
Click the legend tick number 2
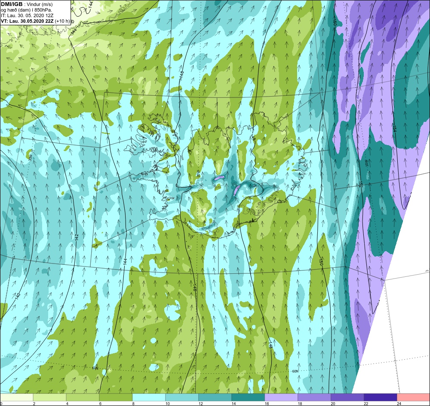(34, 403)
